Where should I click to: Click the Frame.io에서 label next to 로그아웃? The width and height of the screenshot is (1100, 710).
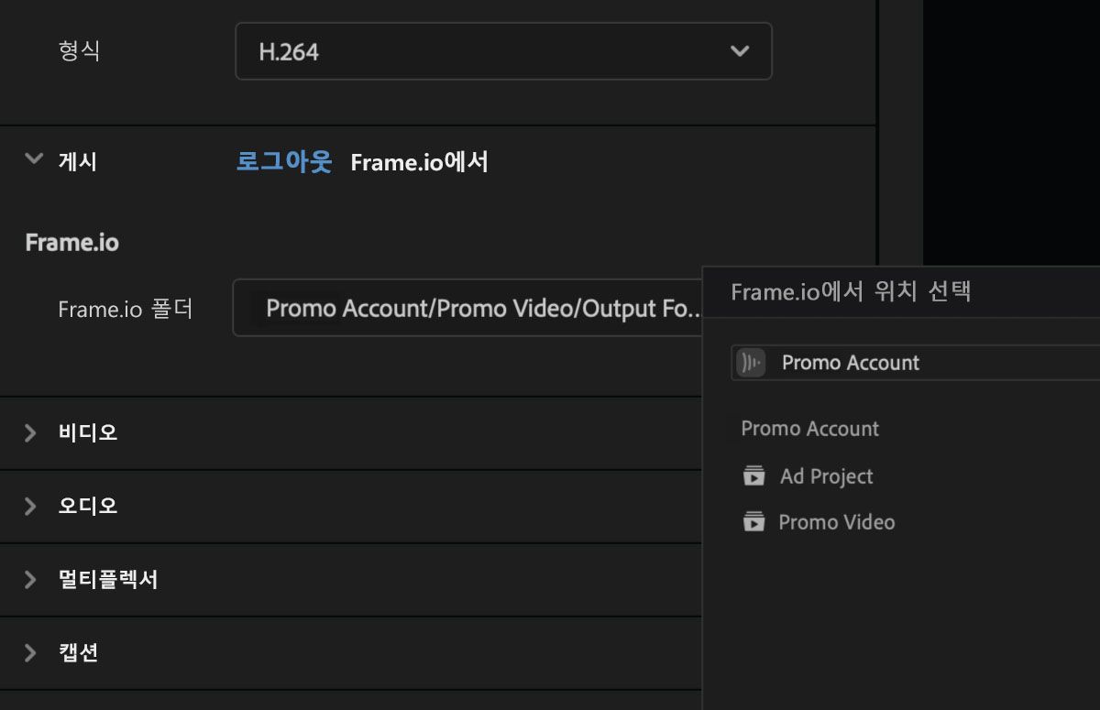(x=419, y=162)
